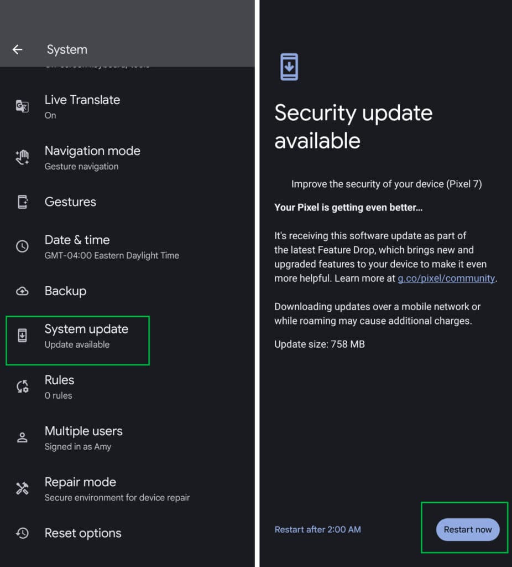The width and height of the screenshot is (512, 567).
Task: Tap the Gestures phone icon
Action: (22, 202)
